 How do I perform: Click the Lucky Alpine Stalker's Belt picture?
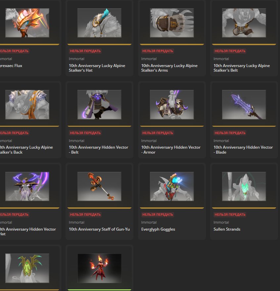pos(244,23)
